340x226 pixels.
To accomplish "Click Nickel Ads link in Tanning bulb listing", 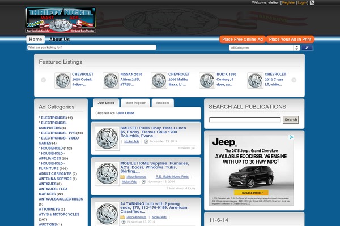I will click(x=159, y=217).
